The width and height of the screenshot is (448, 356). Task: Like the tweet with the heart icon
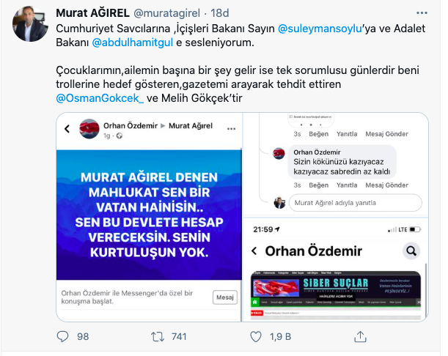[x=256, y=336]
